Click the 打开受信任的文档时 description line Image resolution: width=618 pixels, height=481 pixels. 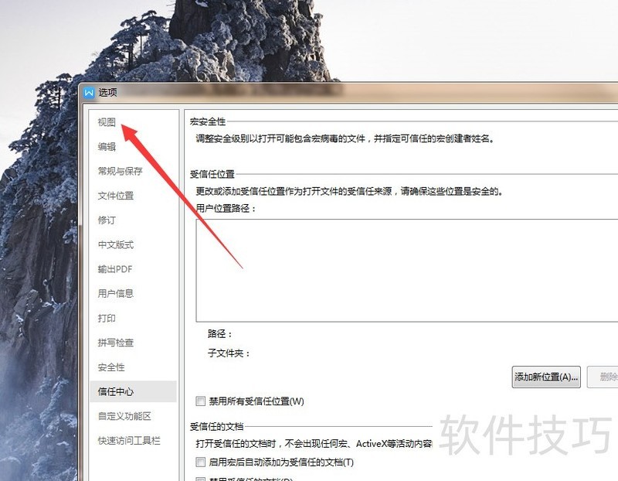314,444
